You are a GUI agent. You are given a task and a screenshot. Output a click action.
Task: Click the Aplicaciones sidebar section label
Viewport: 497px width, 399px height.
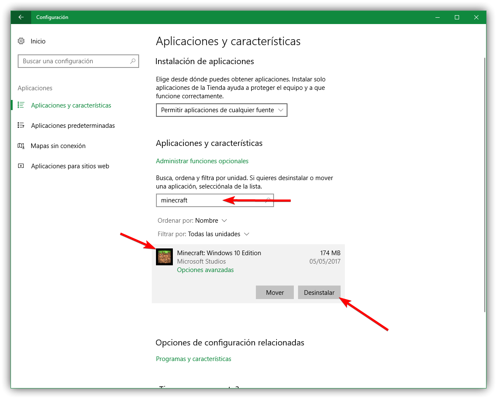pos(35,88)
